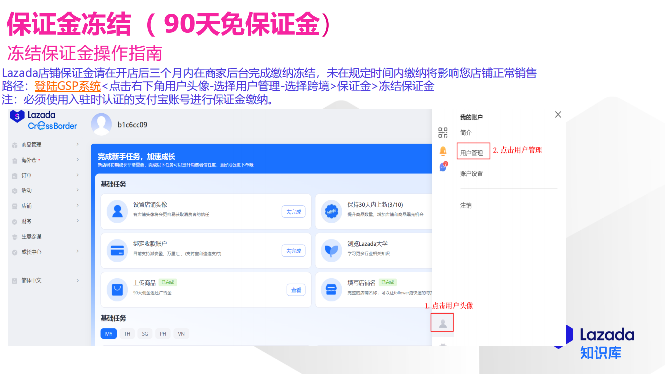This screenshot has width=665, height=374.
Task: Expand the 海外仓 menu chevron
Action: pos(77,160)
